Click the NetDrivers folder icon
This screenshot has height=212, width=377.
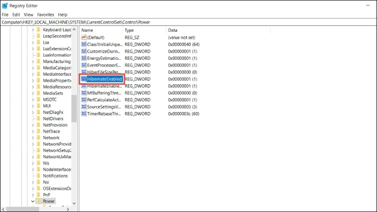(39, 119)
